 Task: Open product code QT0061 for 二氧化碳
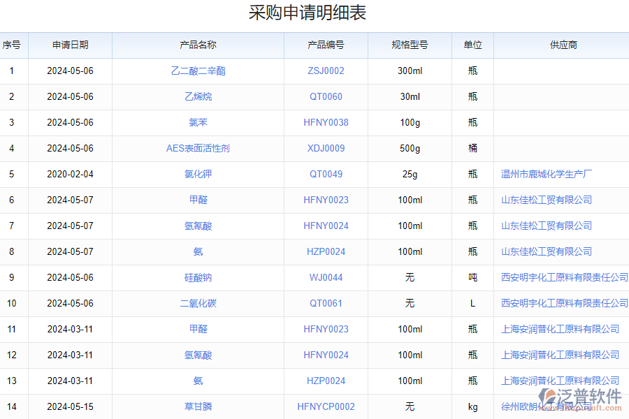326,303
